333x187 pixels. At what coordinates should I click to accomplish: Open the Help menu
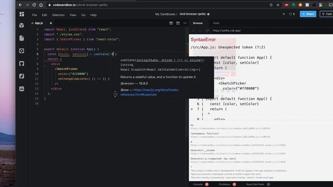pos(94,15)
